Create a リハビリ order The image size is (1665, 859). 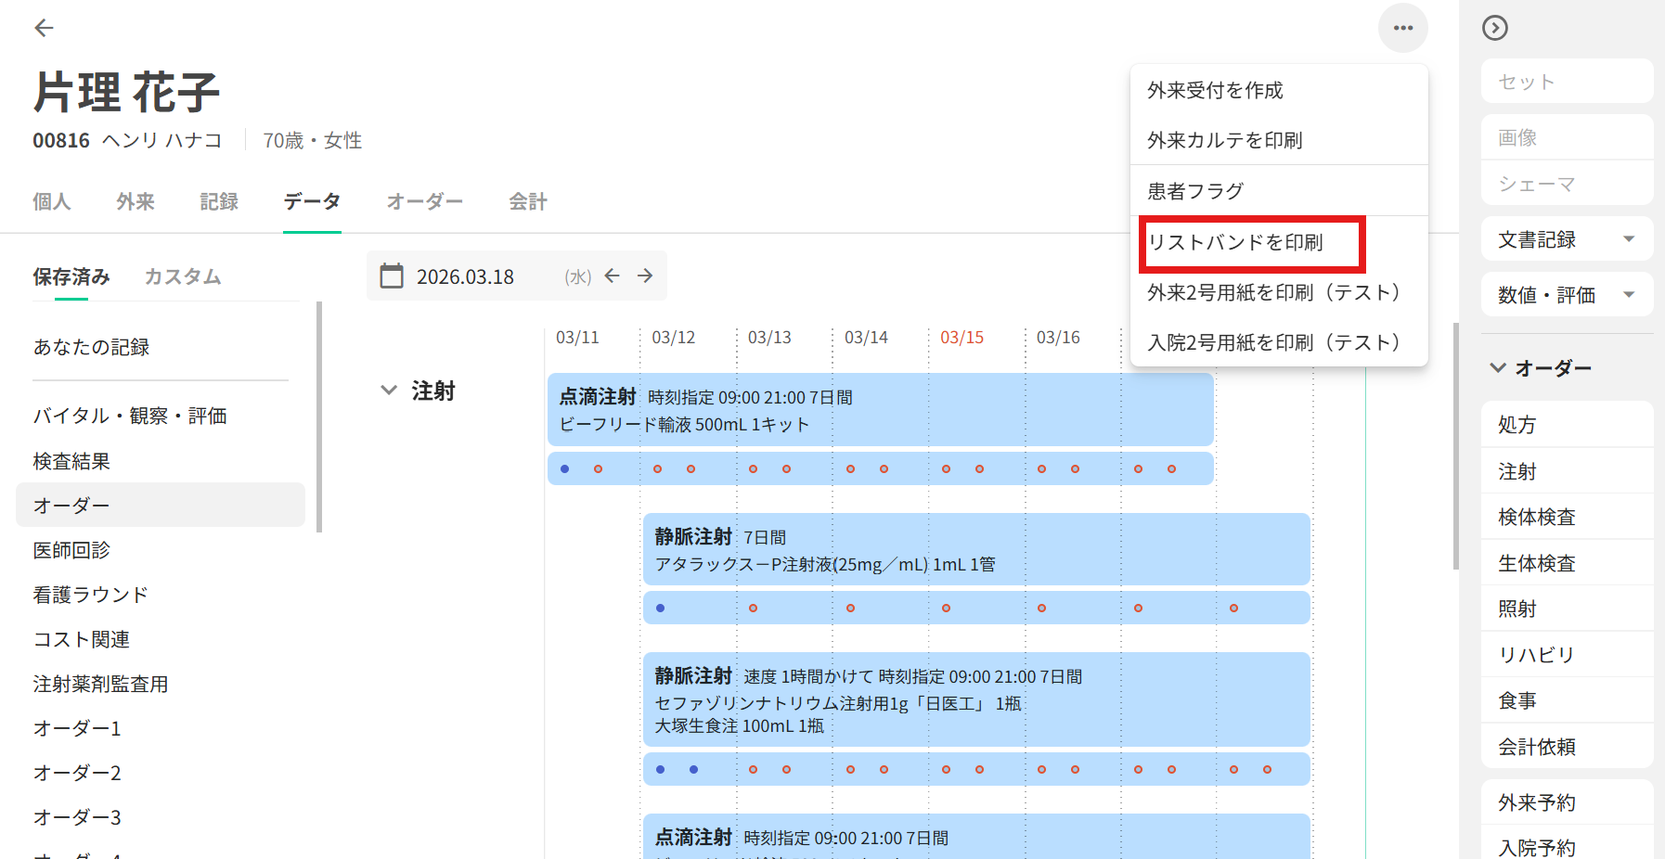point(1568,654)
